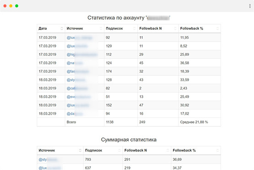Select followback percent 17,02
254x170 pixels.
click(x=184, y=114)
